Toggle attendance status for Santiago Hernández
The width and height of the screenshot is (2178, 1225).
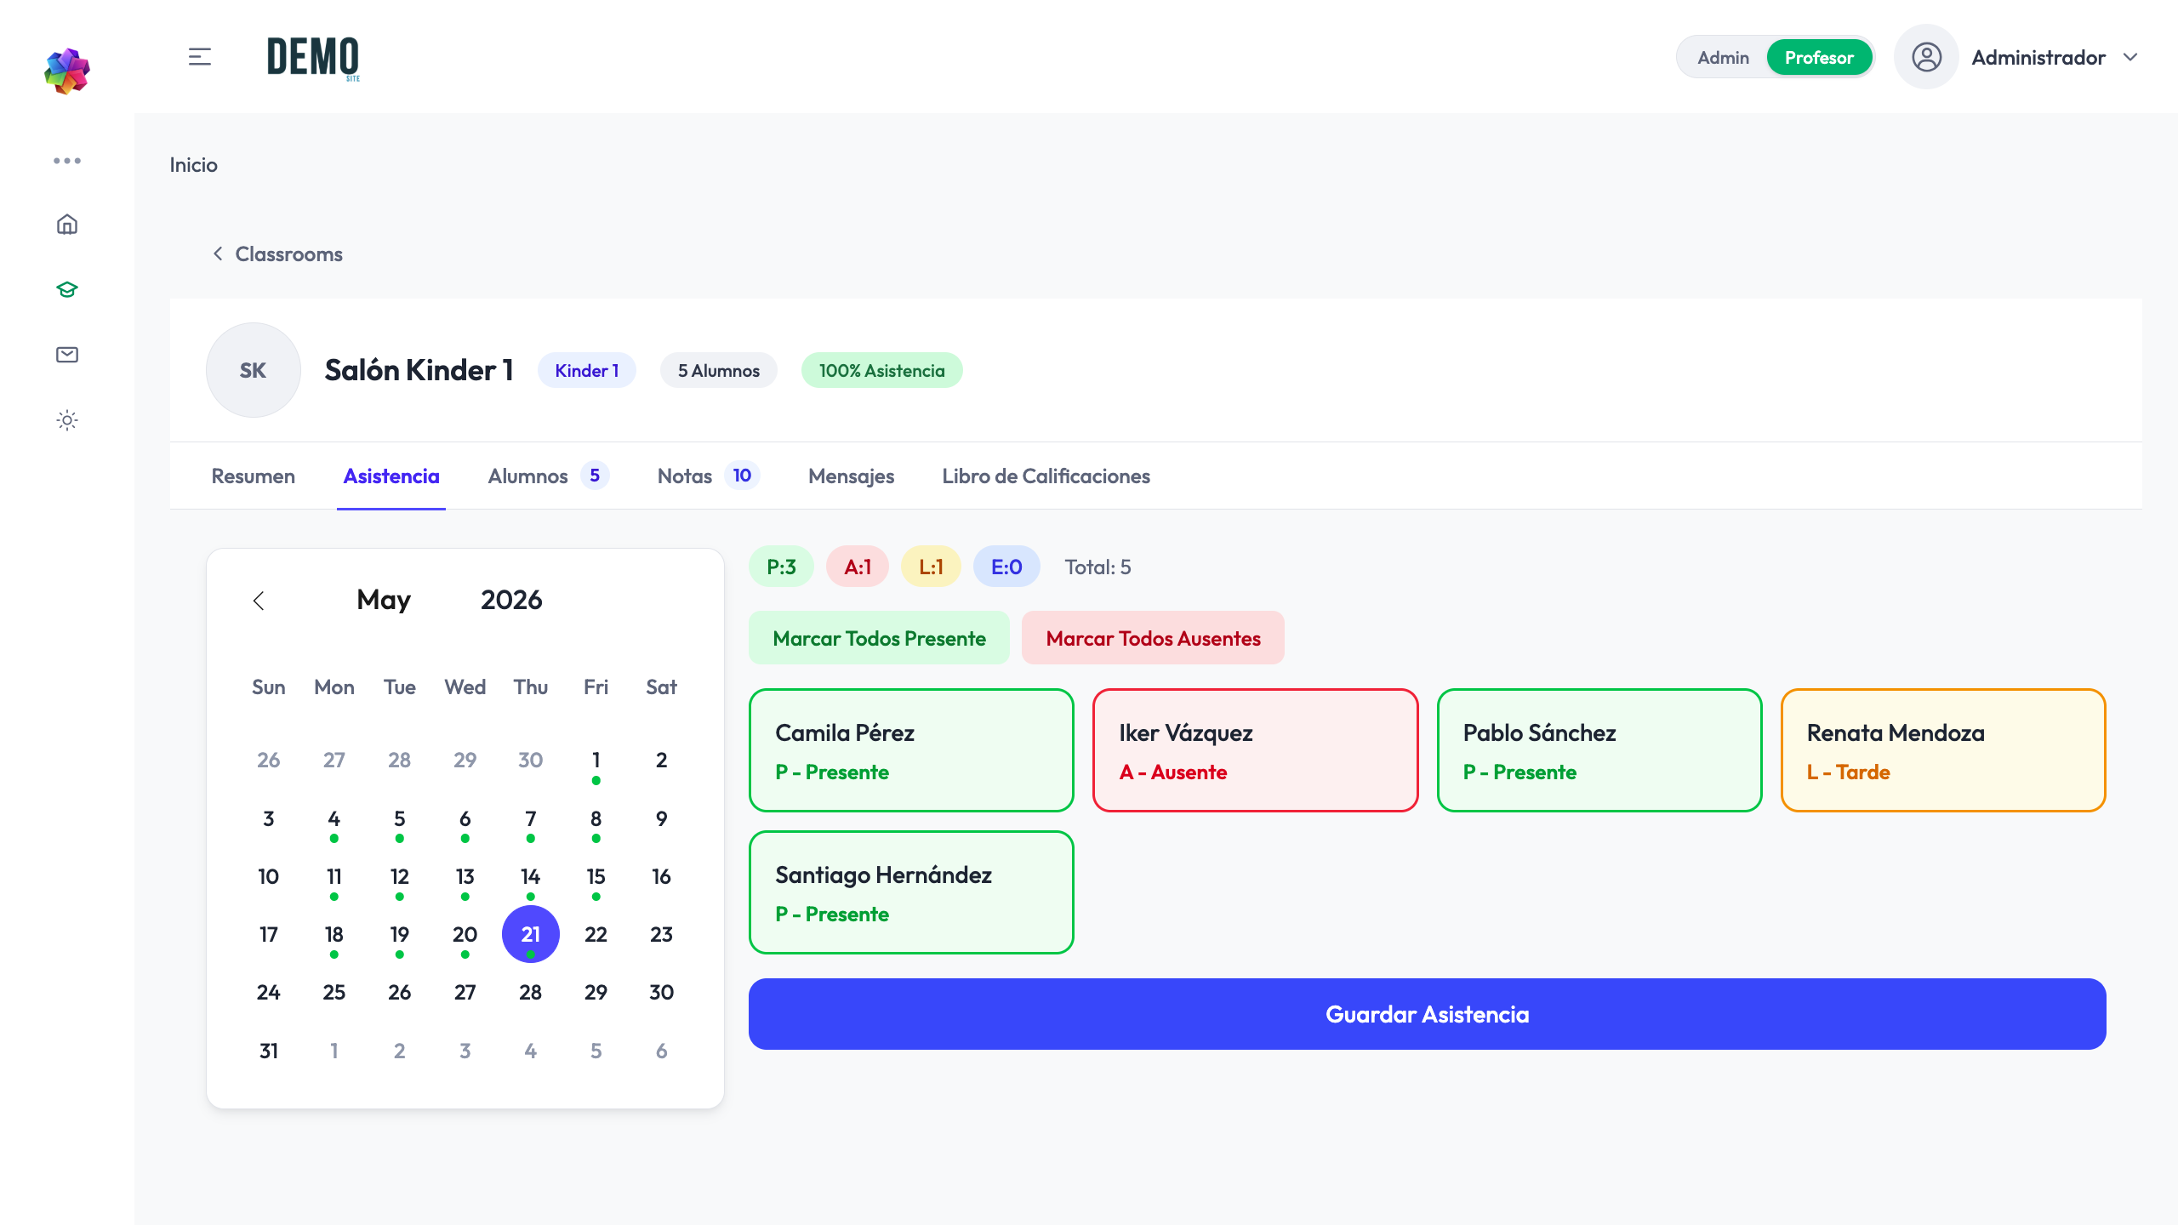(911, 892)
